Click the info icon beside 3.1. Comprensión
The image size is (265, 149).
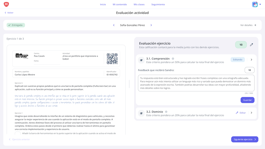tap(173, 59)
